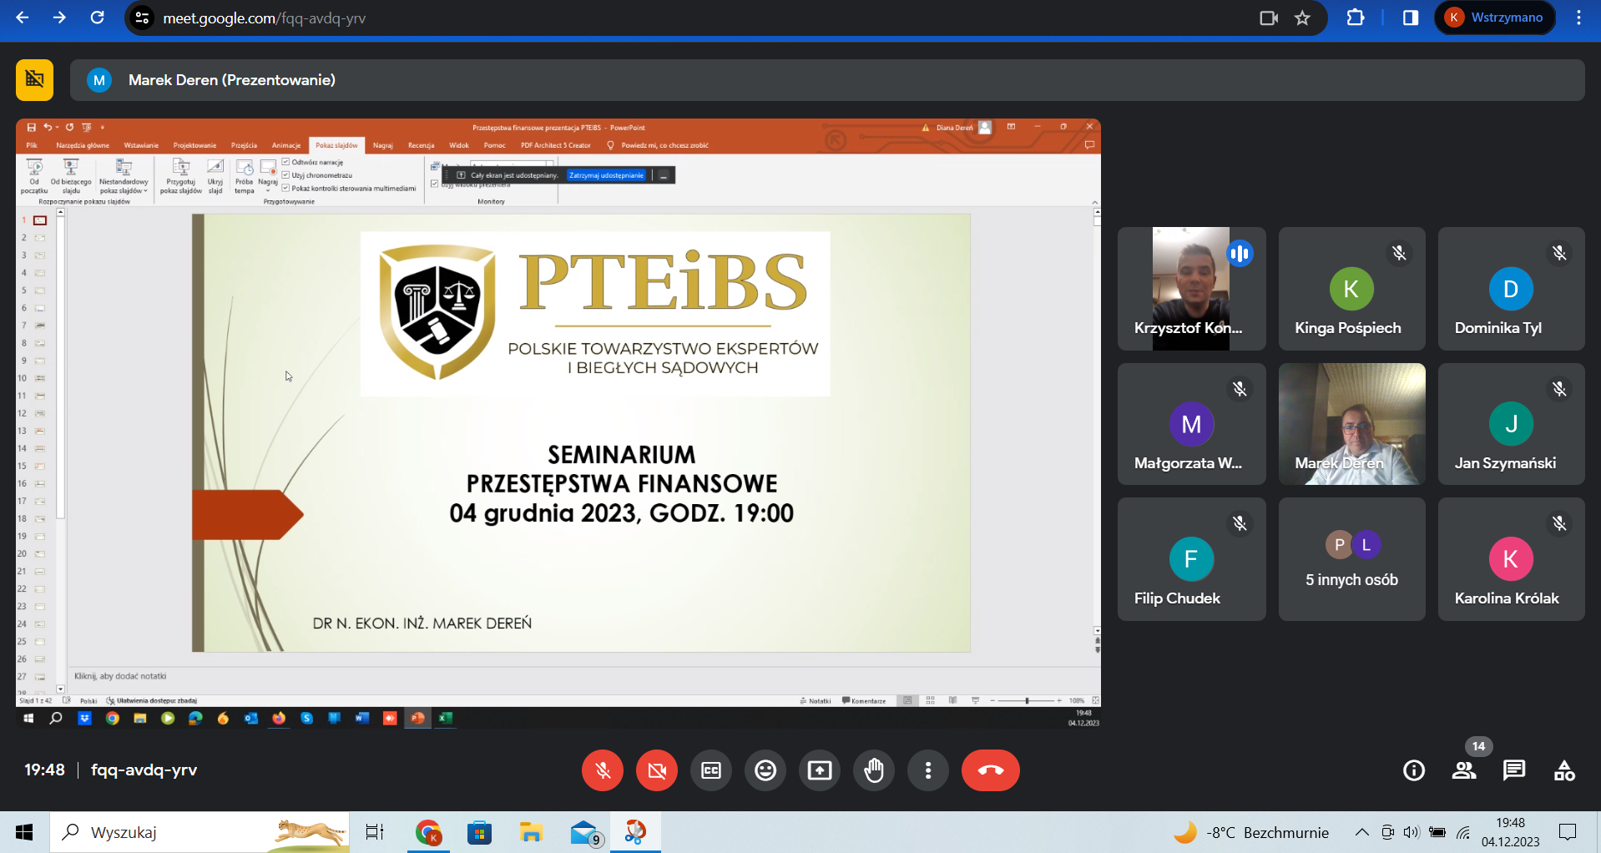Bookmark this page with the star icon
The width and height of the screenshot is (1601, 853).
(1302, 18)
